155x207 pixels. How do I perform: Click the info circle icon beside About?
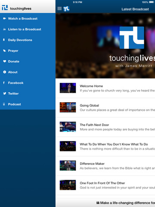5,72
